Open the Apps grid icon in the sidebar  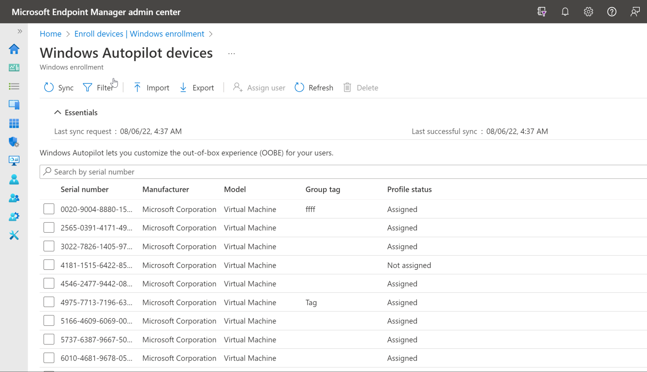coord(14,123)
